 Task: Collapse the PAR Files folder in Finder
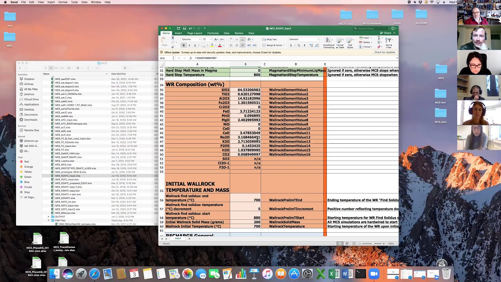click(x=49, y=221)
